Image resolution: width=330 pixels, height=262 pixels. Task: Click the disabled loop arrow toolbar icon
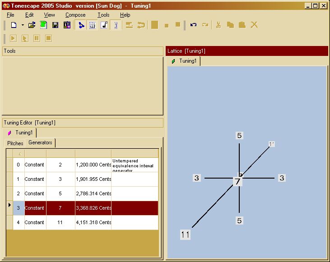[x=141, y=25]
